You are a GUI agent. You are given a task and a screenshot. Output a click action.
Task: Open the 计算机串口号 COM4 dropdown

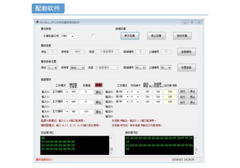click(x=67, y=36)
